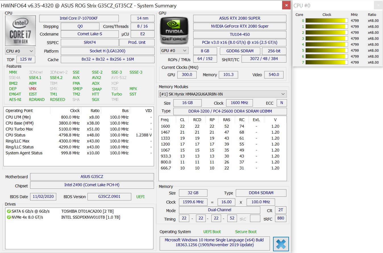Viewport: 383px width, 253px height.
Task: Click the ECC indicator N box
Action: [x=282, y=103]
